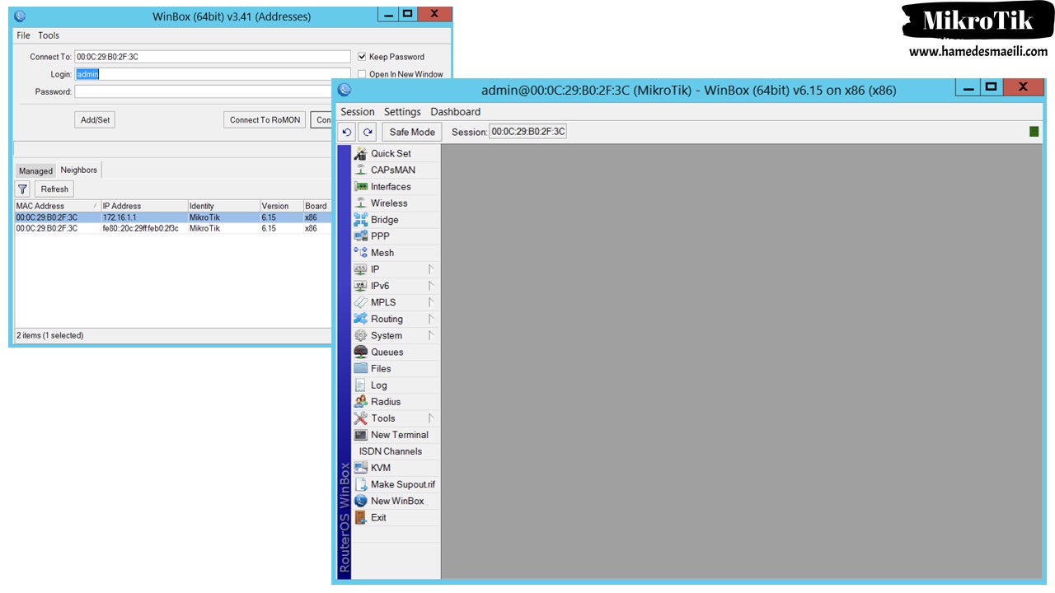Viewport: 1055px width, 593px height.
Task: Open the Session menu
Action: point(358,112)
